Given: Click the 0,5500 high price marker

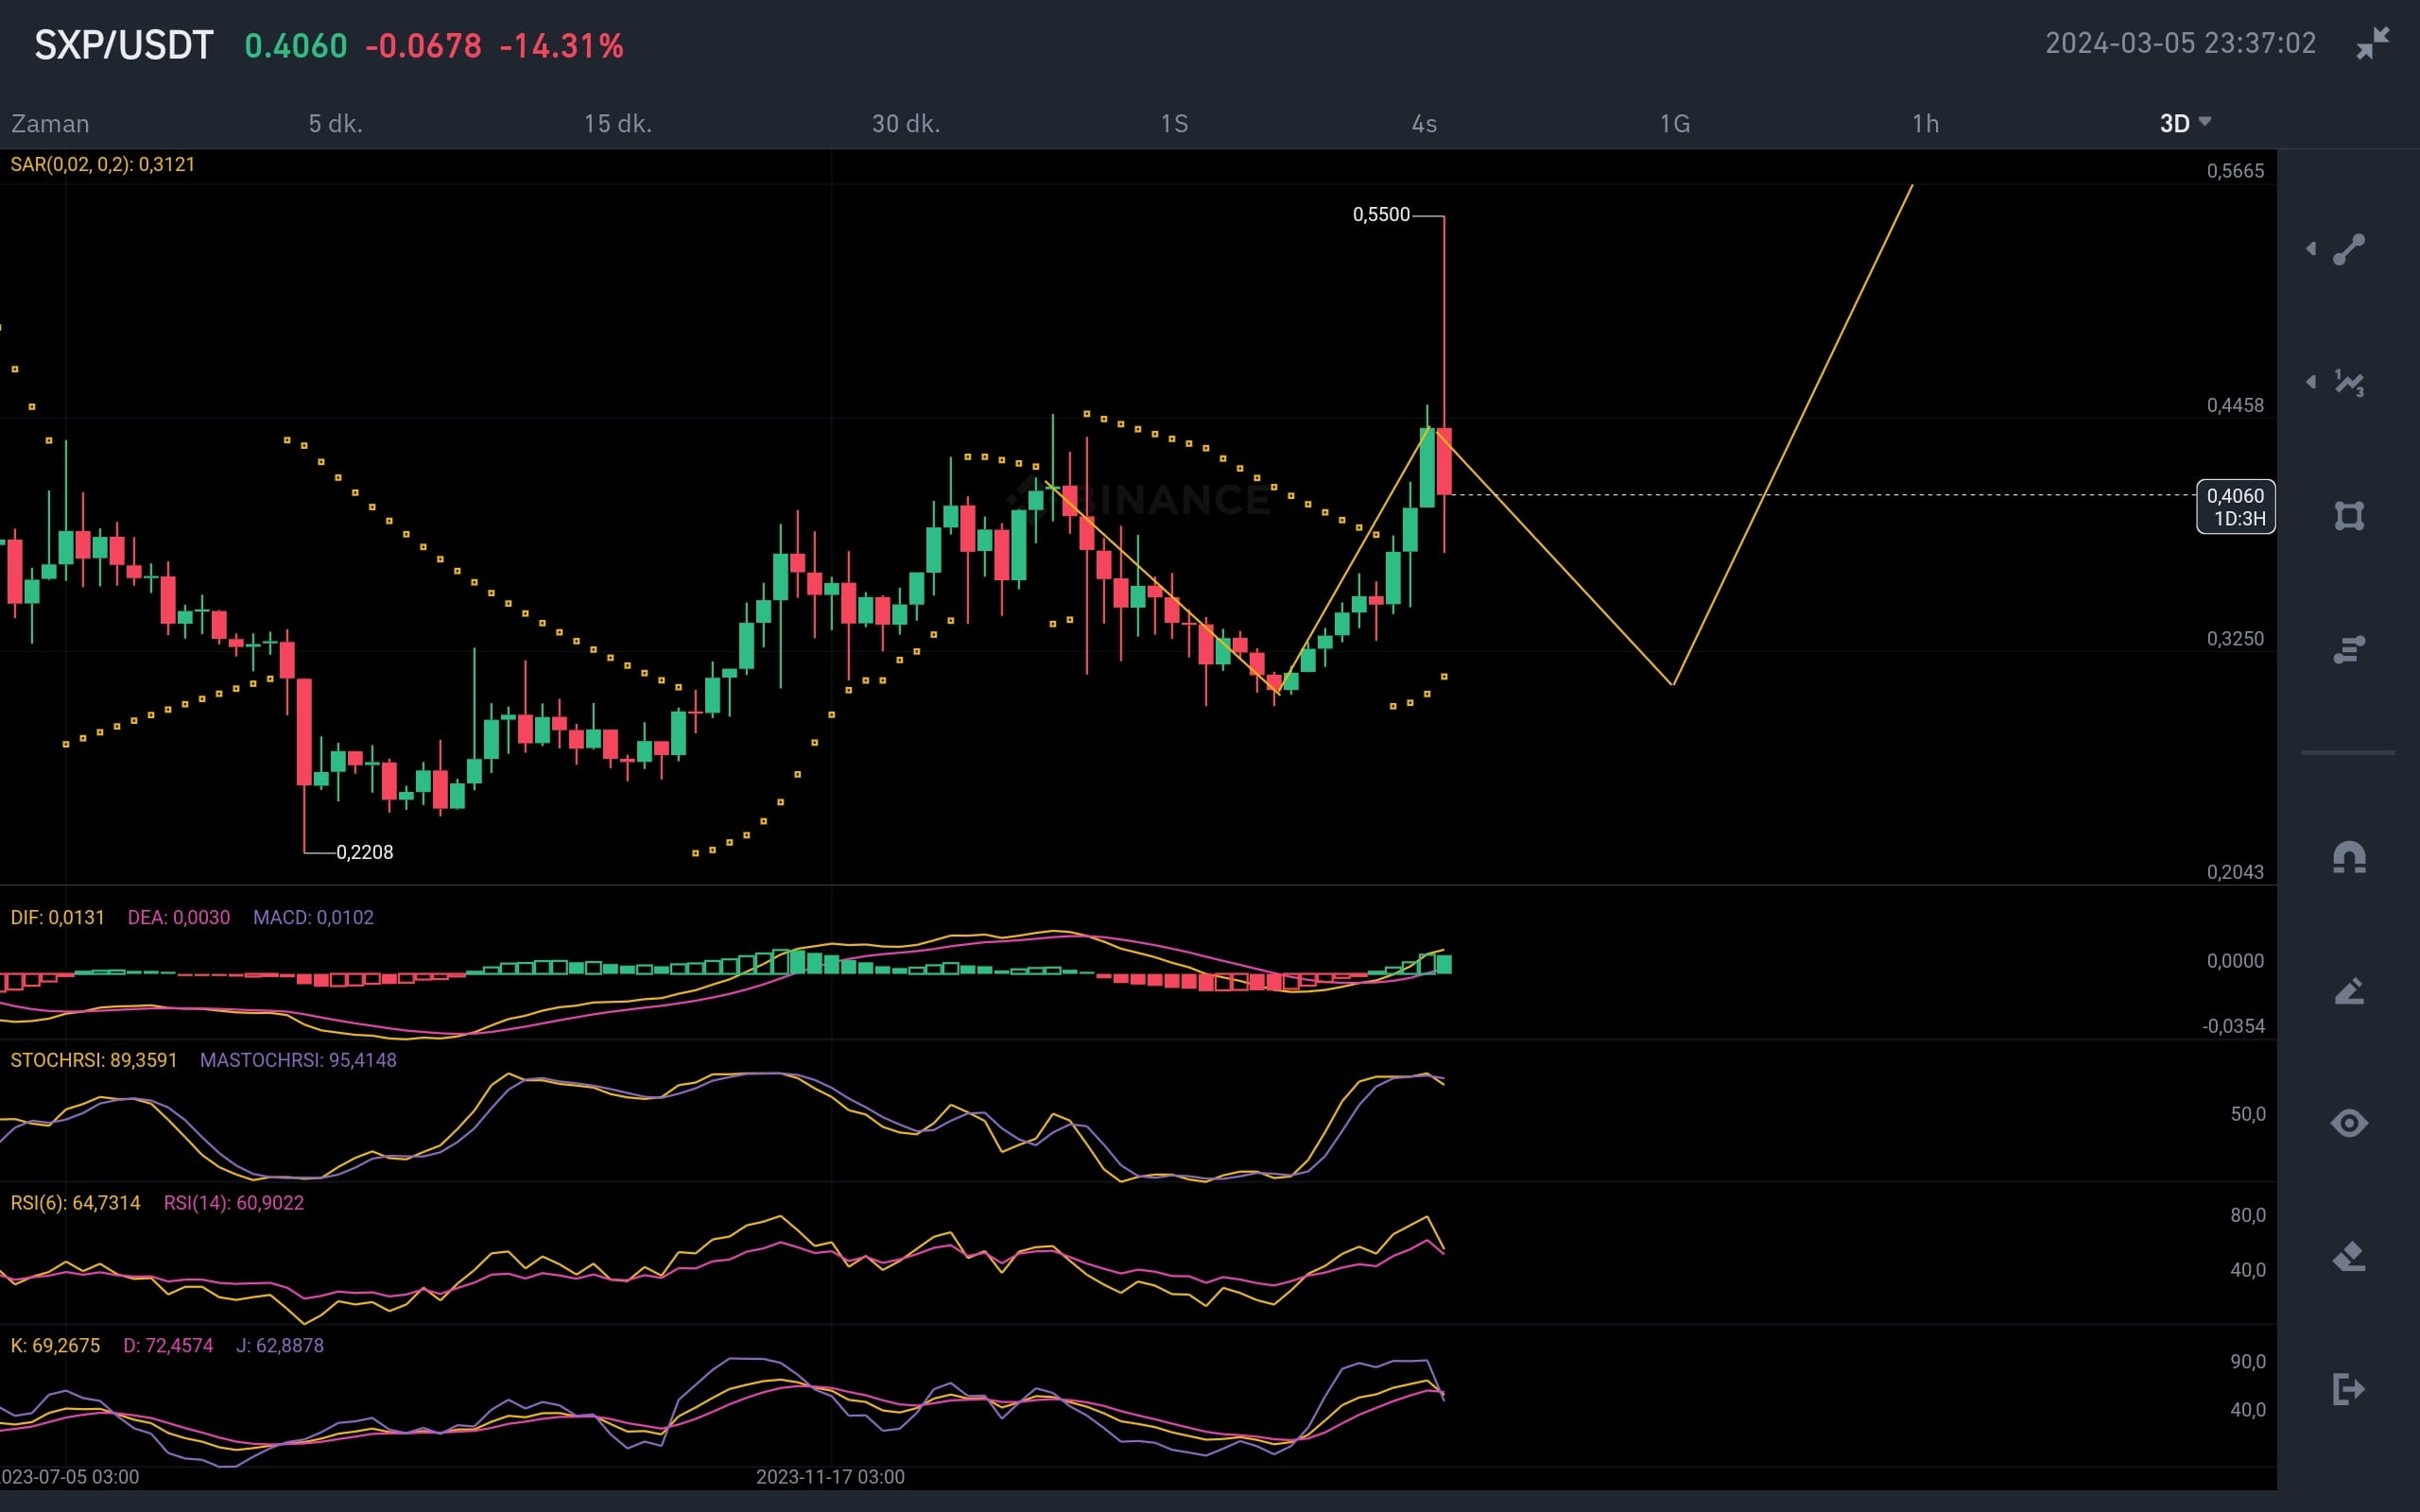Looking at the screenshot, I should tap(1381, 215).
